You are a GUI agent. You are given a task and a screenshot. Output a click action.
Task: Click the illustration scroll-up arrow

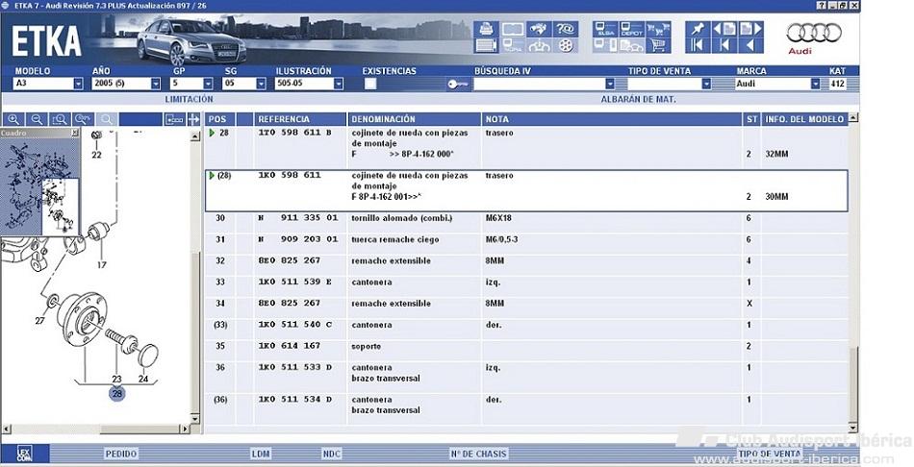(x=195, y=135)
